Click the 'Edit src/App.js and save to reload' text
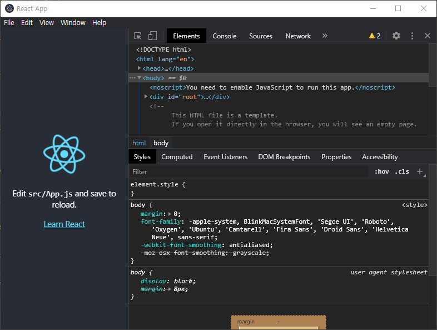Viewport: 437px width, 330px height. [x=64, y=199]
